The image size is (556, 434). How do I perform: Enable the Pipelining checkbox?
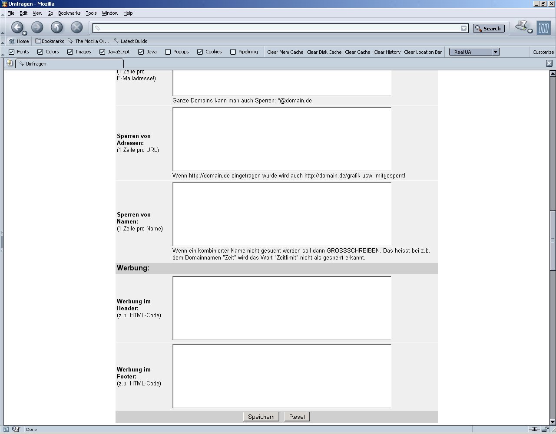233,52
